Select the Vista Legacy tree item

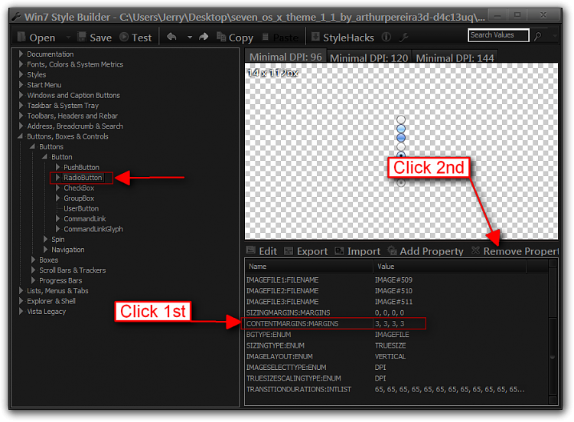pos(47,312)
